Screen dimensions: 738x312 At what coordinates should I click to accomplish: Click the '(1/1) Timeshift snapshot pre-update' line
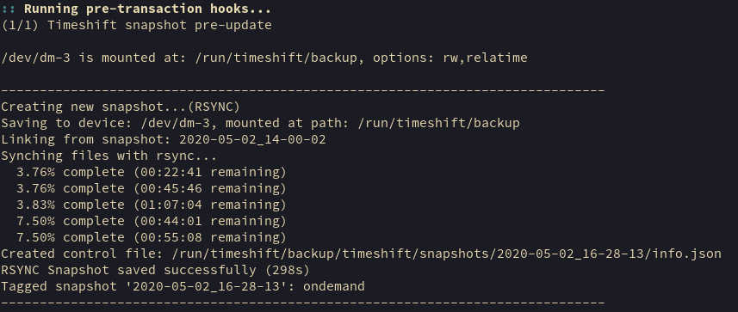click(137, 25)
